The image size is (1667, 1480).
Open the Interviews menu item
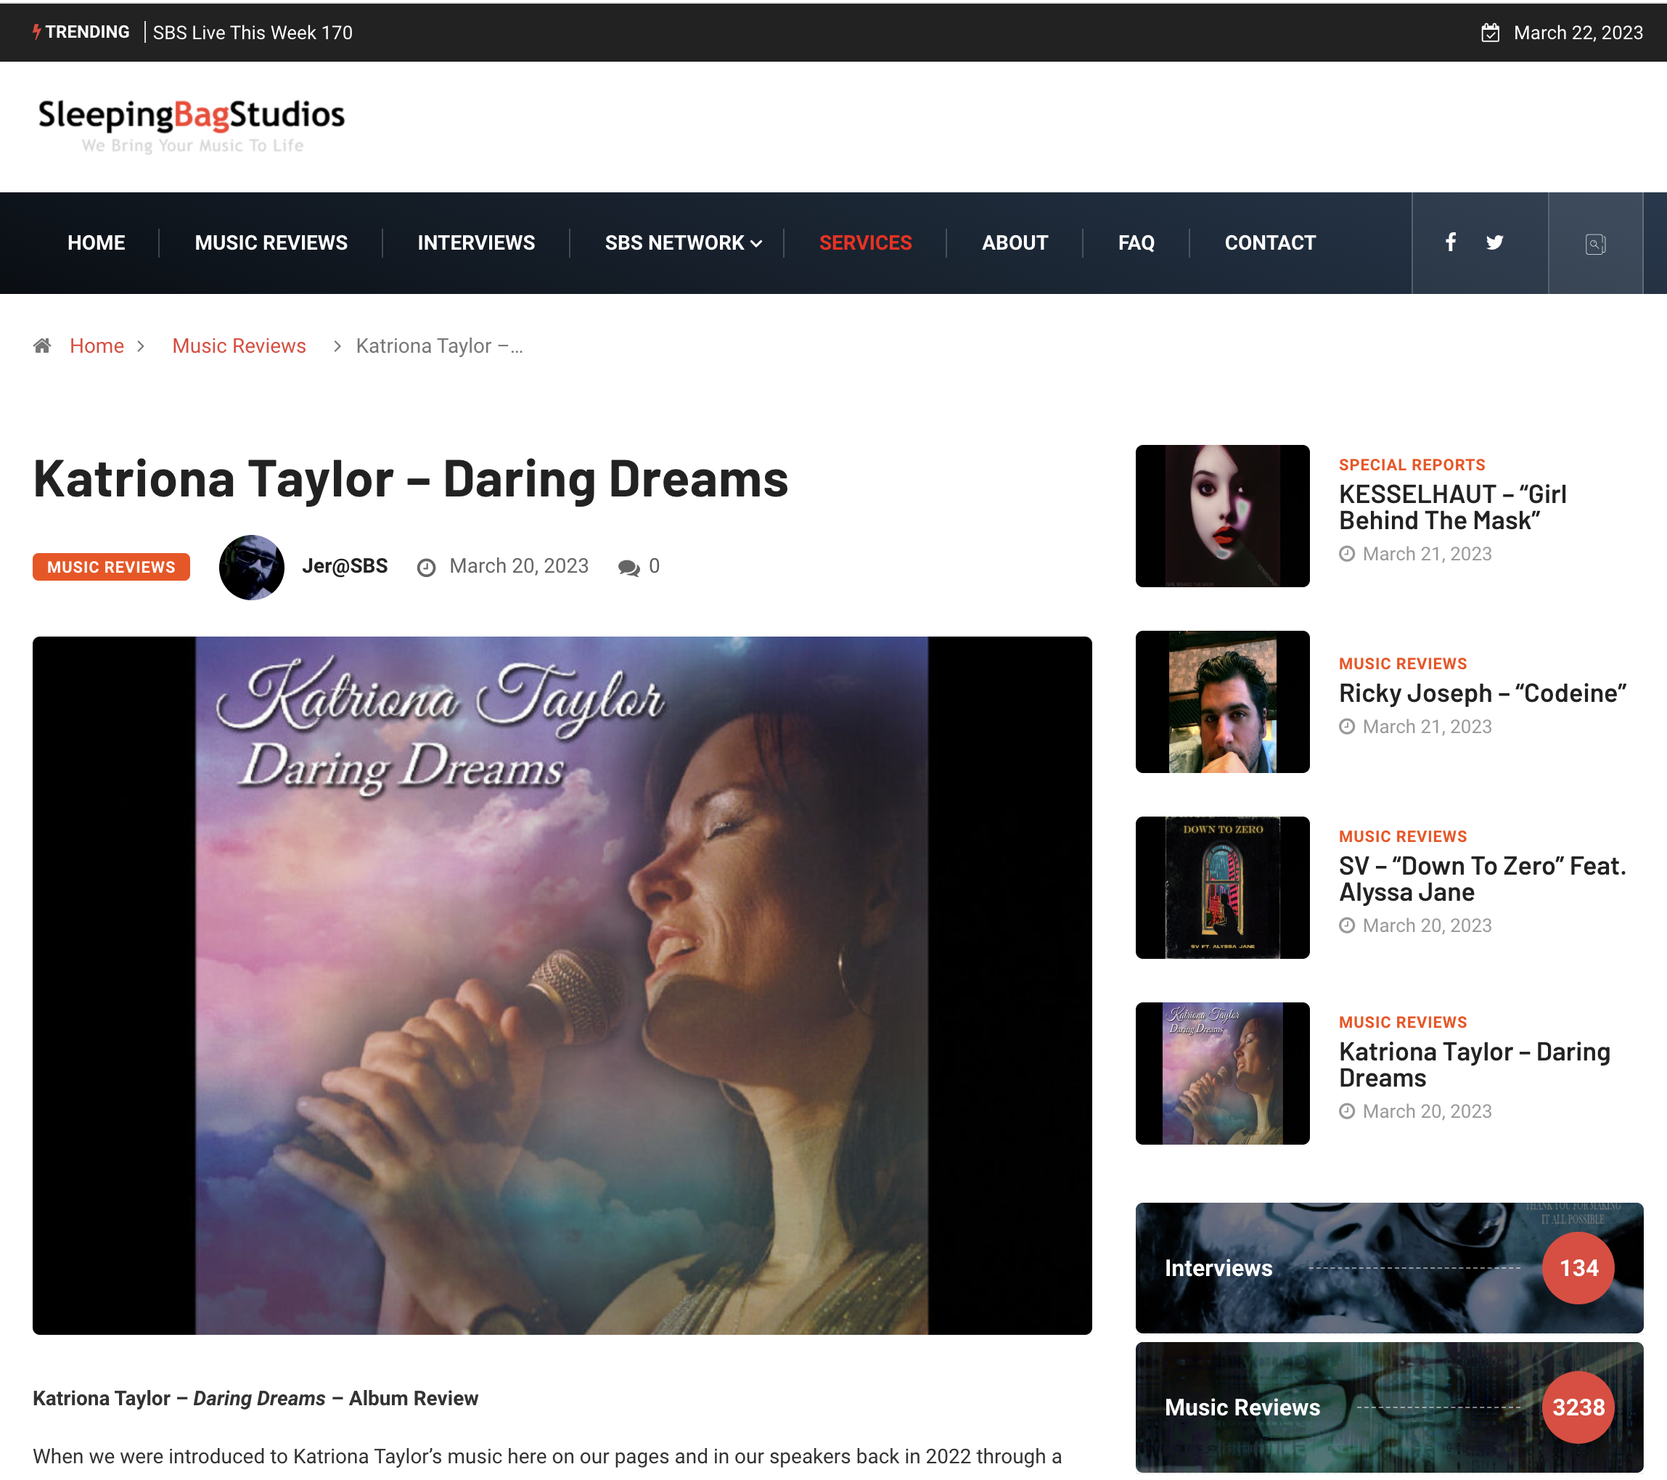(x=476, y=242)
